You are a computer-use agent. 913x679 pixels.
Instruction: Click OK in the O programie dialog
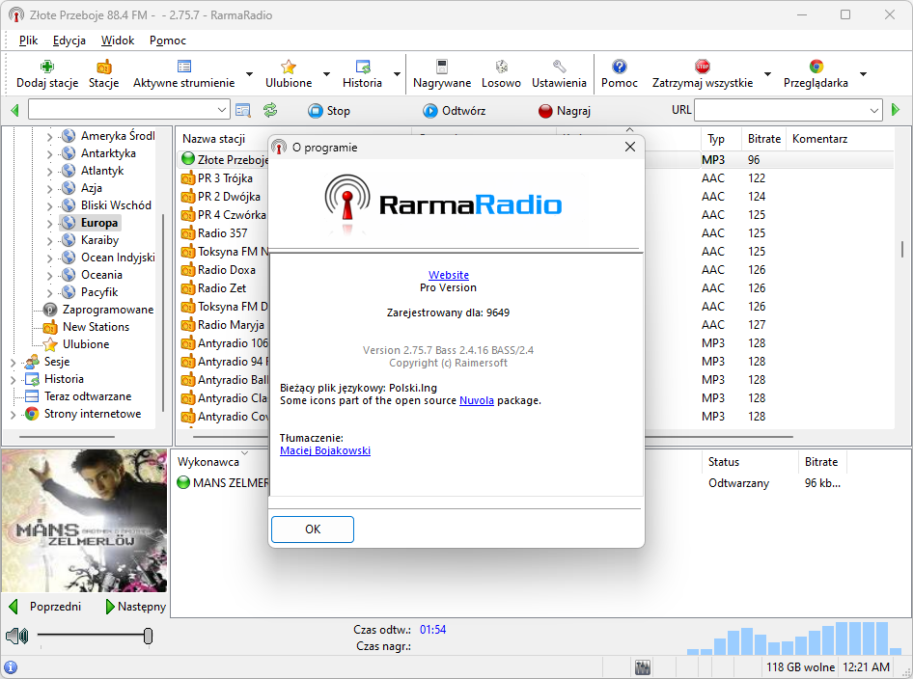coord(313,530)
